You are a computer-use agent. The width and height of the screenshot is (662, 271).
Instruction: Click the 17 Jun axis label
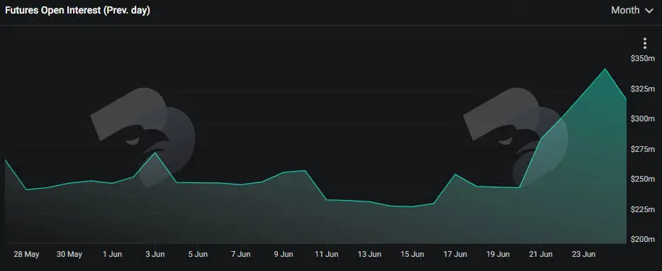455,254
